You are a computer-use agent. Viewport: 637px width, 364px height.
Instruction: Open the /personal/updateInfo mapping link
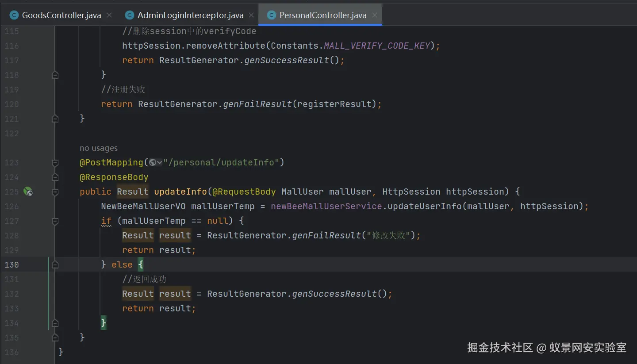(x=221, y=162)
